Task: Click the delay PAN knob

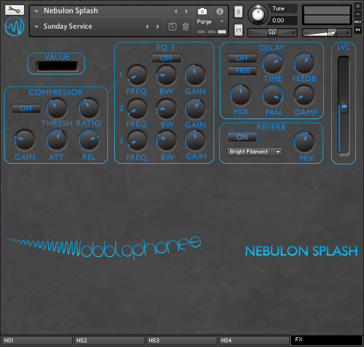Action: [x=273, y=95]
